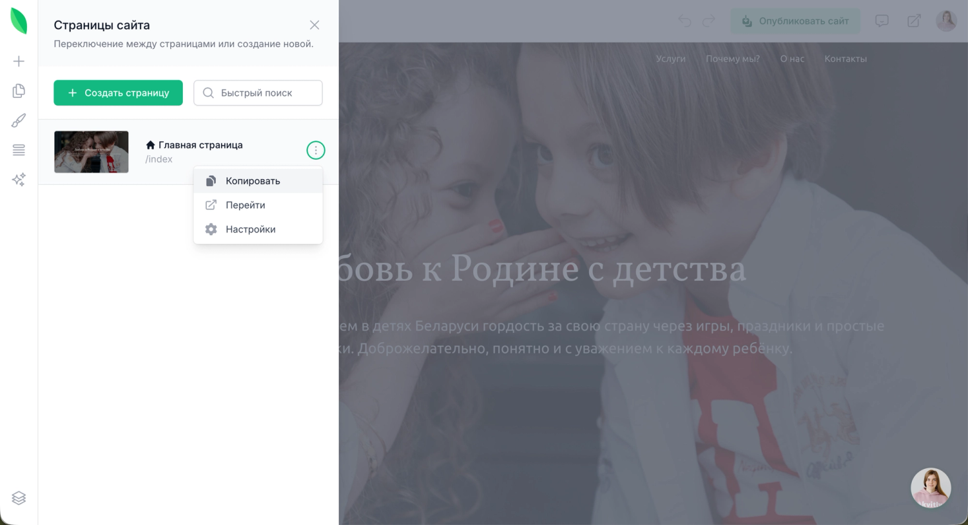Click Контакты in site navigation
This screenshot has width=968, height=525.
click(x=846, y=59)
